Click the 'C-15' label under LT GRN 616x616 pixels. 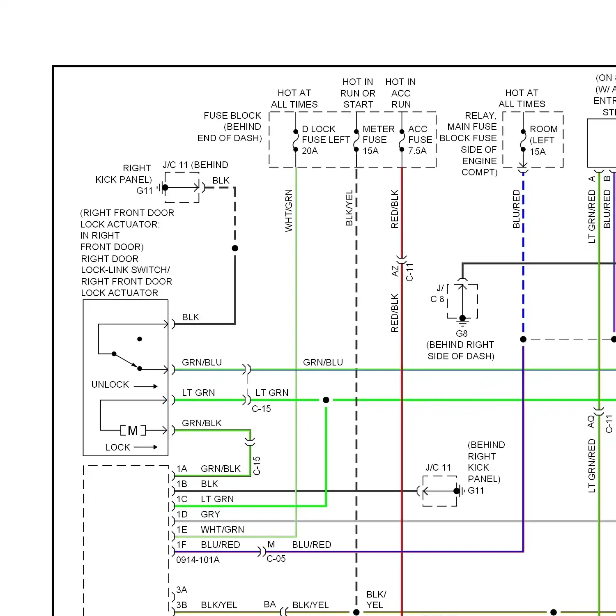tap(261, 409)
